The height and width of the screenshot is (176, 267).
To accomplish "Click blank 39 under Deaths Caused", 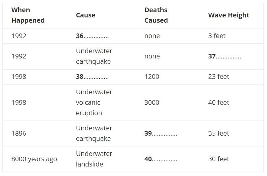I will pos(161,133).
